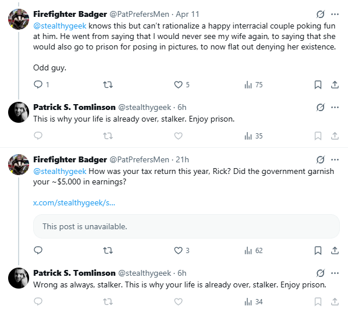
Task: Open more options on April 11 post
Action: coord(335,14)
